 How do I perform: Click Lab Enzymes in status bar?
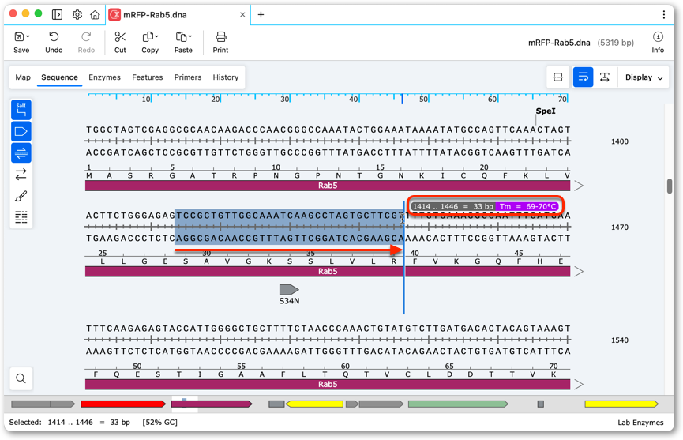coord(640,422)
